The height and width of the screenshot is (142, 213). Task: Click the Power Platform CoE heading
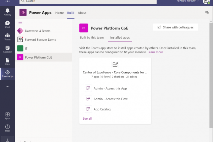coord(109,28)
